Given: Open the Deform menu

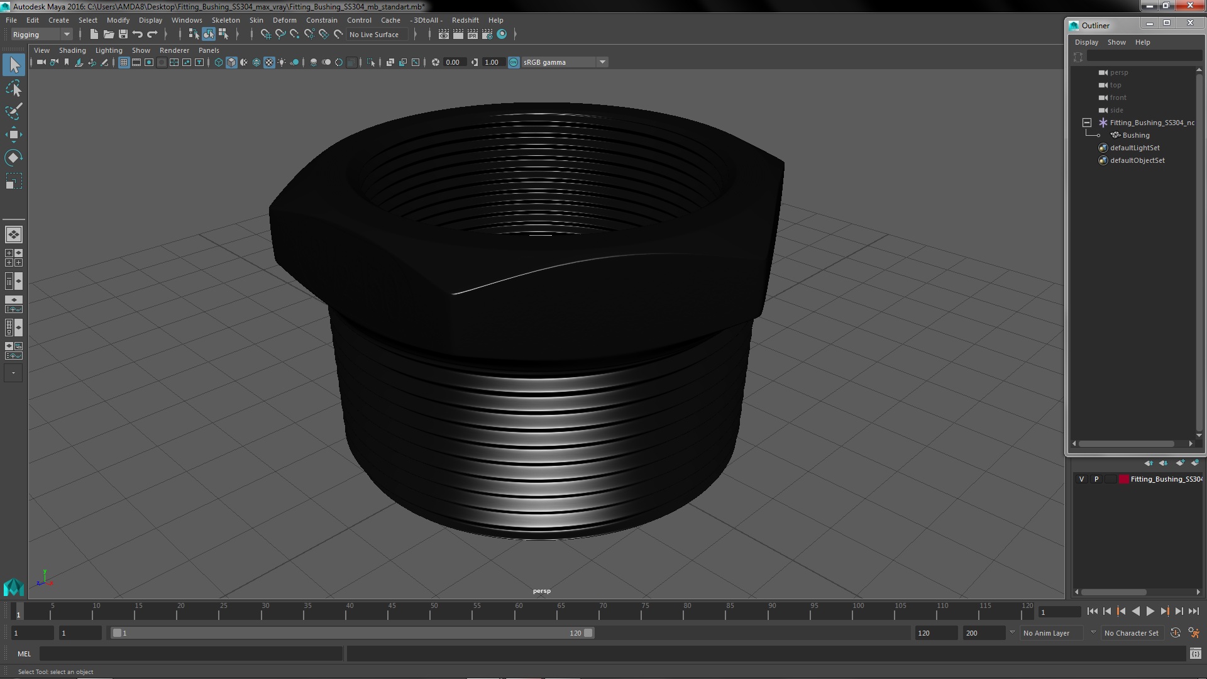Looking at the screenshot, I should tap(284, 20).
